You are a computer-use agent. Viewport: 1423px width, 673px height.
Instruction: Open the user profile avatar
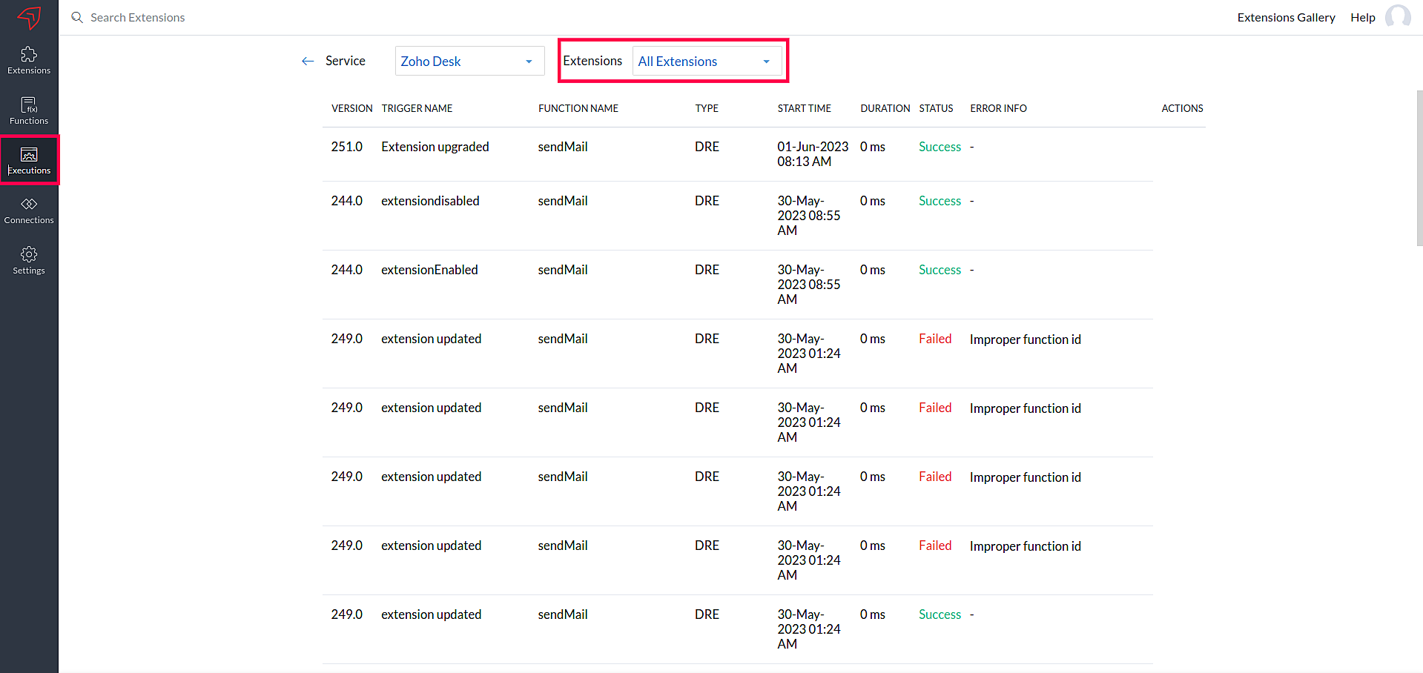tap(1398, 17)
